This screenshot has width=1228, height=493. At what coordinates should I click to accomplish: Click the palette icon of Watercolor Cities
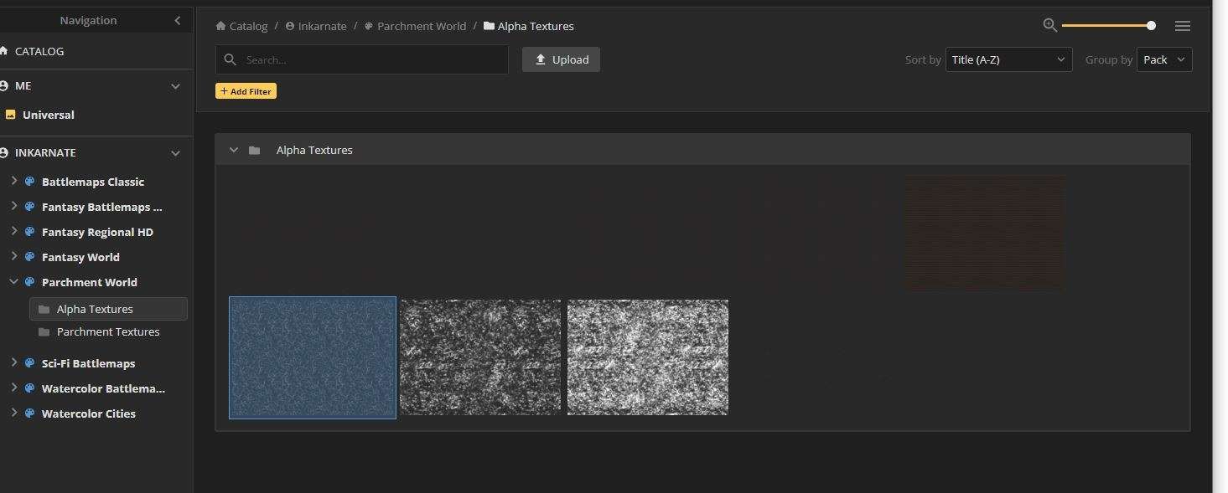click(29, 413)
